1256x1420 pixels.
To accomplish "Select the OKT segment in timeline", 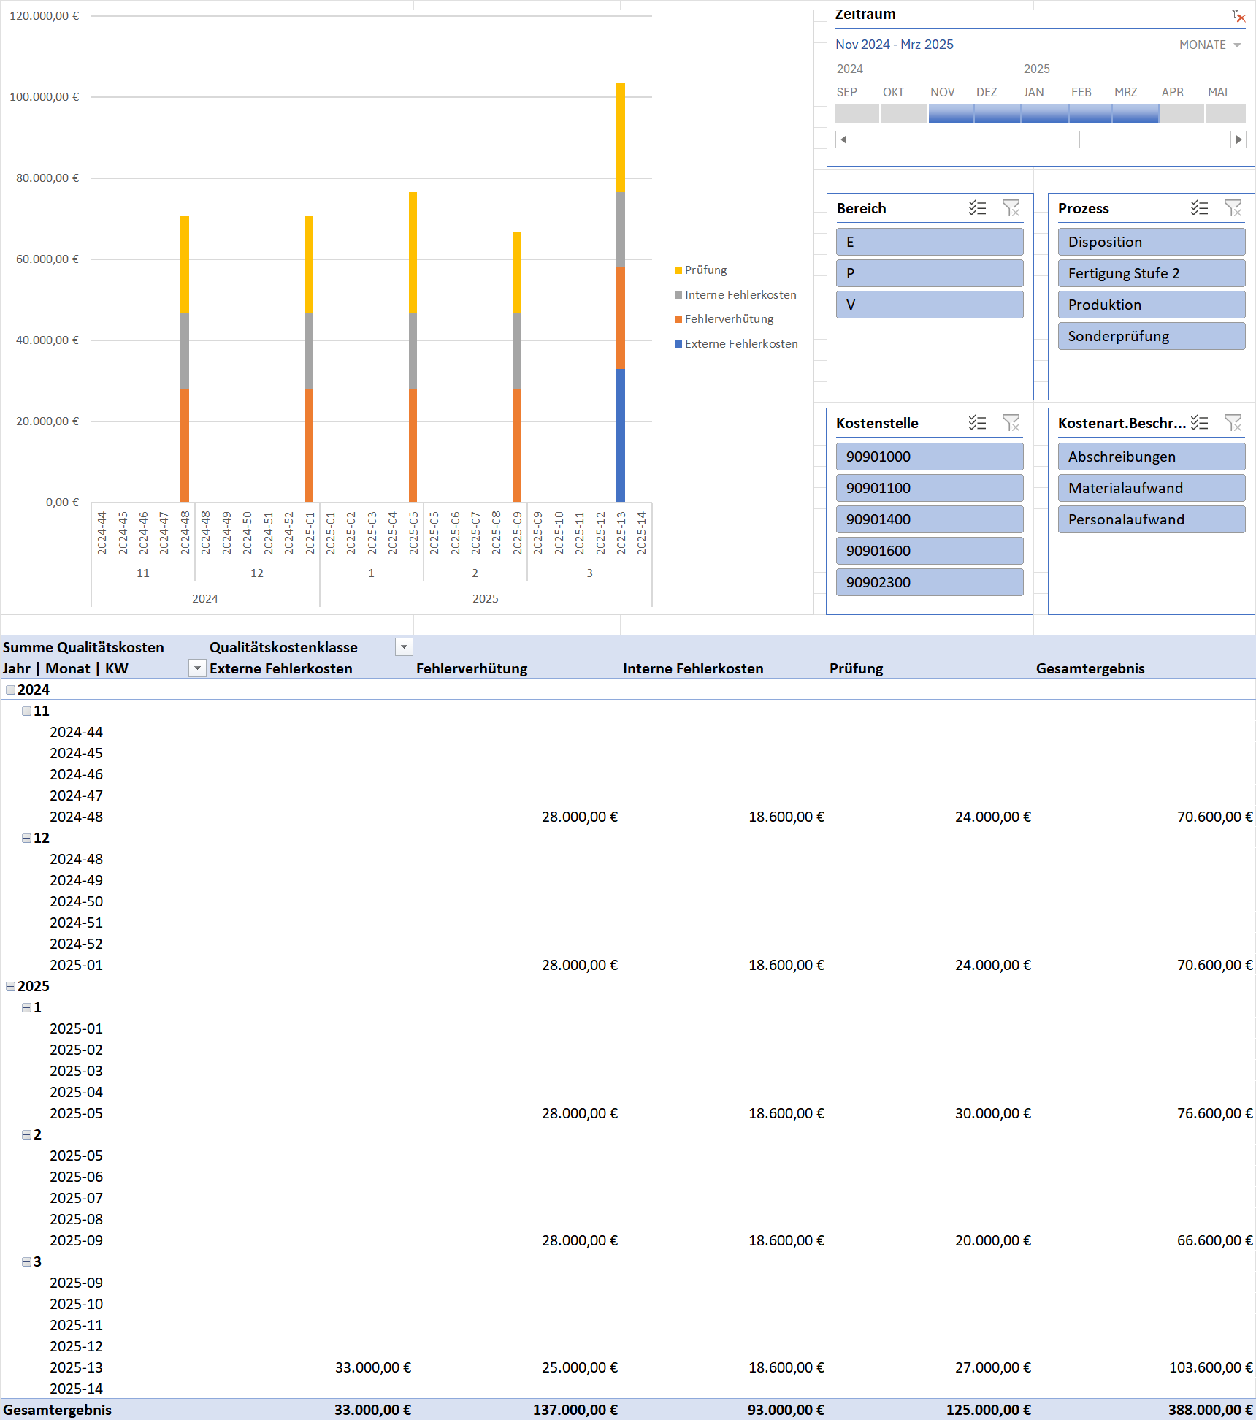I will pyautogui.click(x=904, y=113).
